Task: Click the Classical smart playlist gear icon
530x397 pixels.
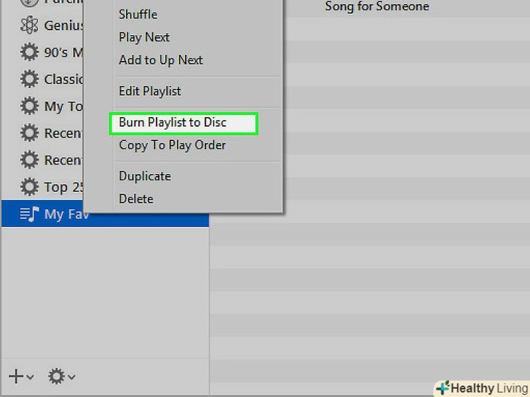Action: (x=29, y=79)
